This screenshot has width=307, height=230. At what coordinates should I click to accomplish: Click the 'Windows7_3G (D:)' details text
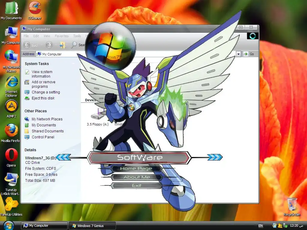(41, 158)
